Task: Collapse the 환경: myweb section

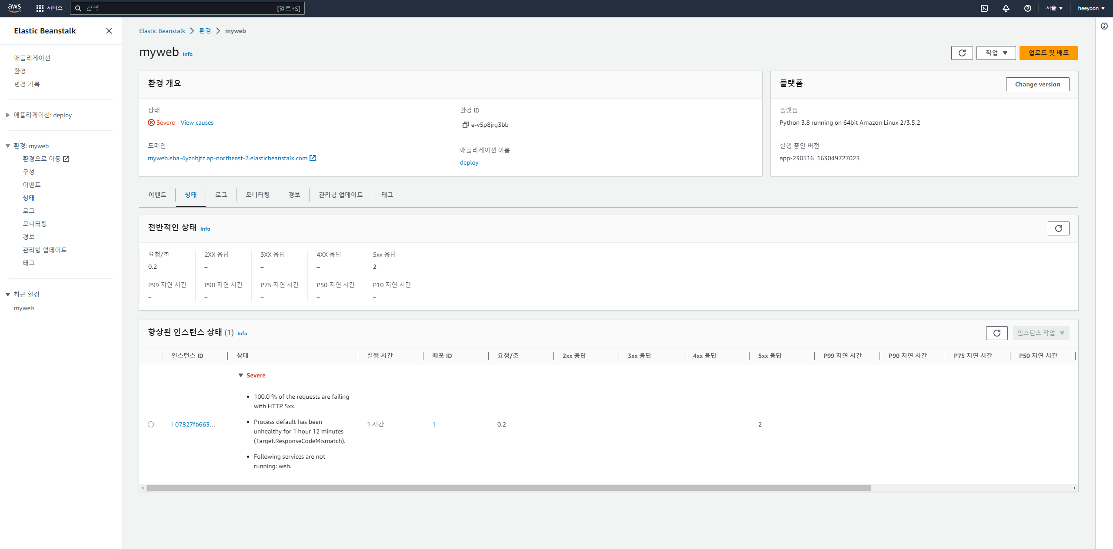Action: [8, 146]
